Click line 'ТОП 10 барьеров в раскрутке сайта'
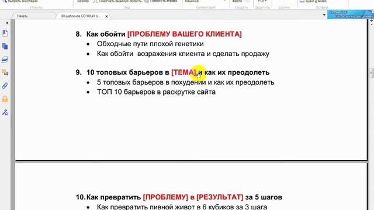374x210 pixels. click(x=156, y=92)
